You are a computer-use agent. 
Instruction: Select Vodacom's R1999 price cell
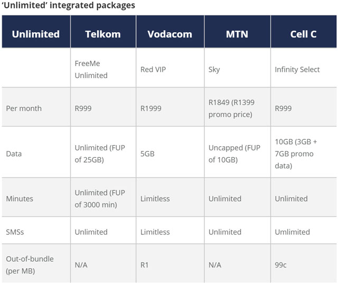(x=151, y=108)
